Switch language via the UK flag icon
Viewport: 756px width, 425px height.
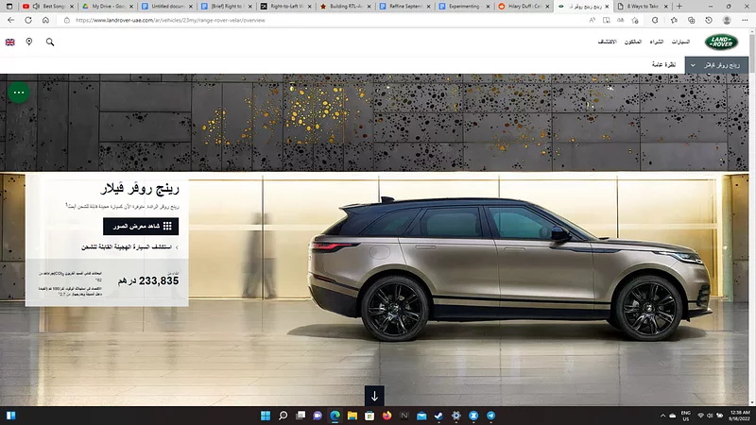(x=9, y=42)
